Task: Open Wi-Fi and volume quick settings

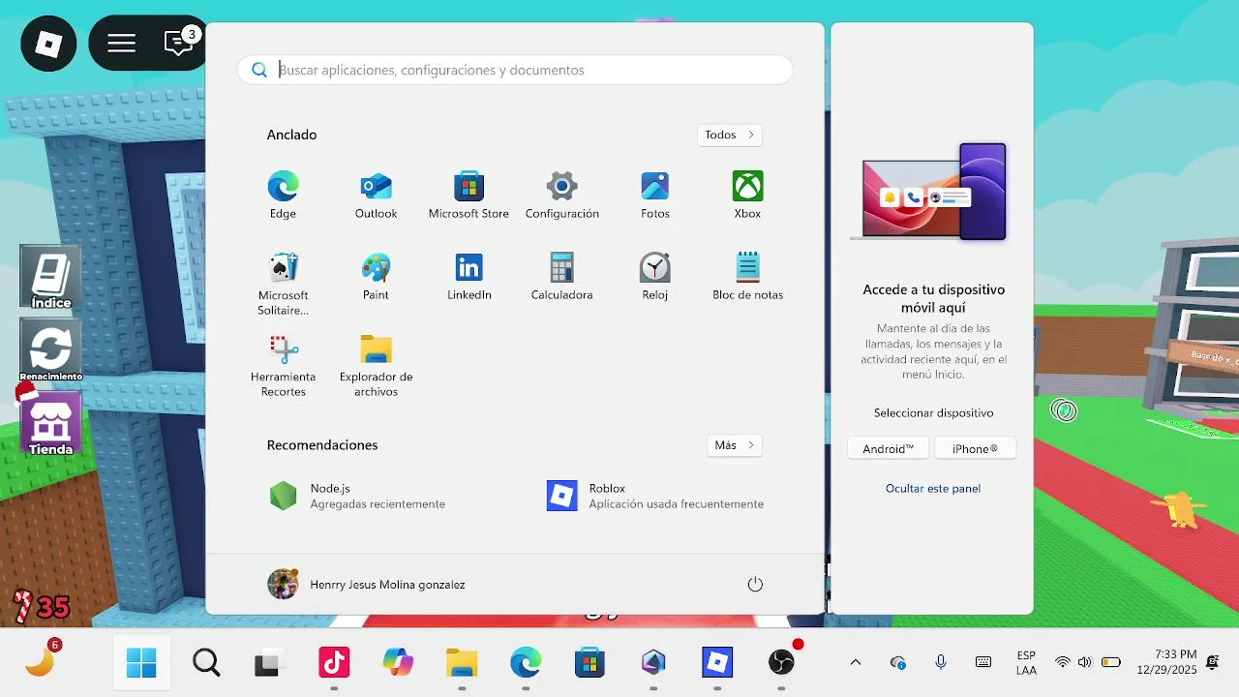Action: tap(1087, 662)
